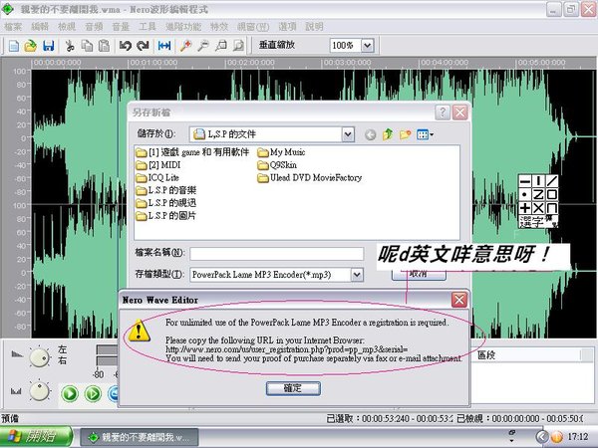Click the 00:03:00:000 timeline ruler mark
The height and width of the screenshot is (448, 598).
coord(347,63)
